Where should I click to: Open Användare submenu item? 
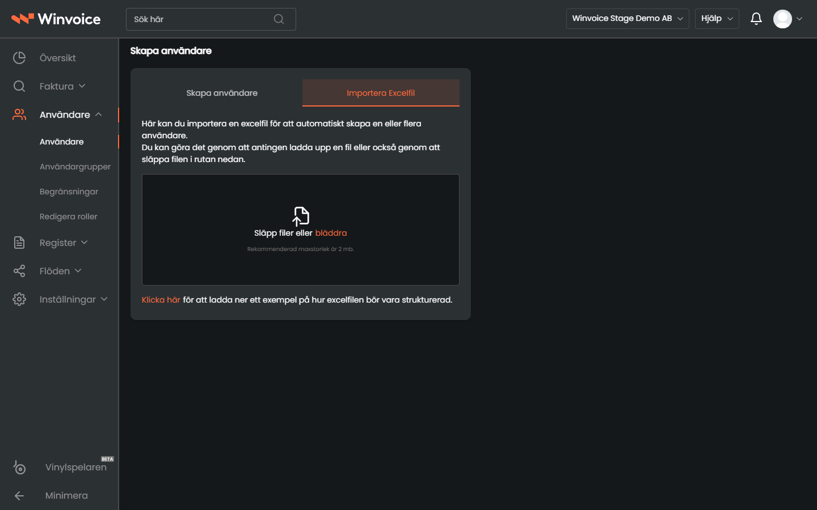62,142
